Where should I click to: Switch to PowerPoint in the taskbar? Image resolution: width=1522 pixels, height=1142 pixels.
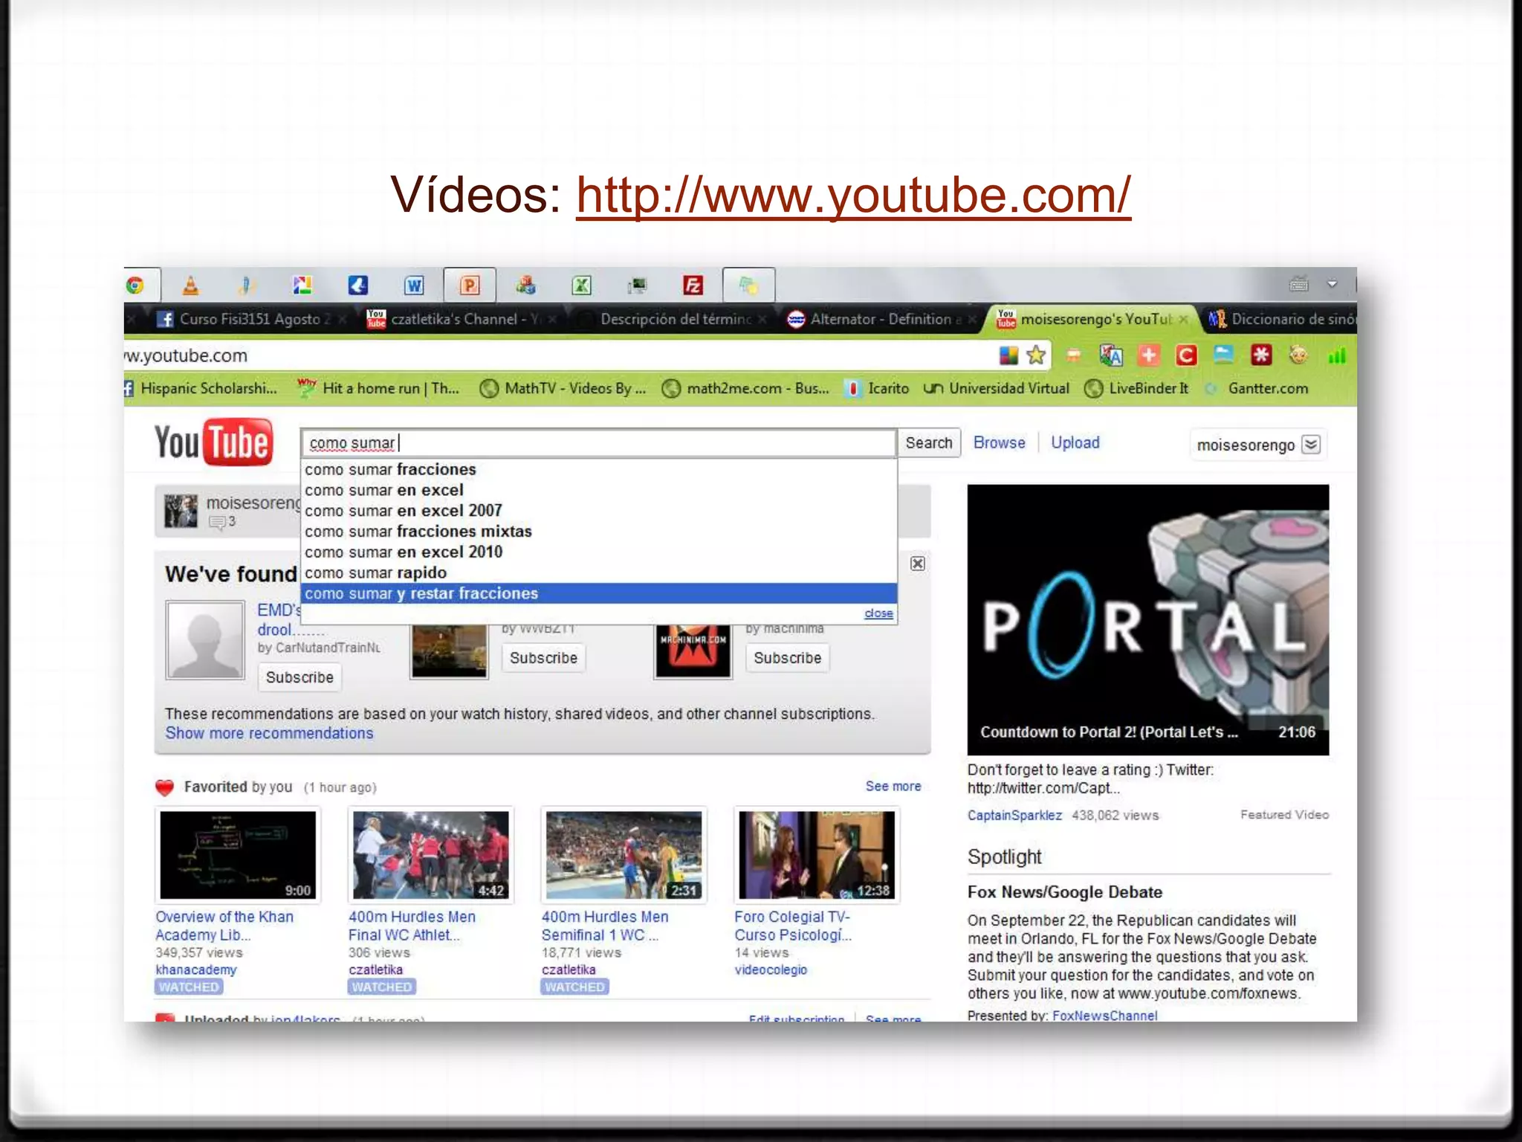coord(470,285)
